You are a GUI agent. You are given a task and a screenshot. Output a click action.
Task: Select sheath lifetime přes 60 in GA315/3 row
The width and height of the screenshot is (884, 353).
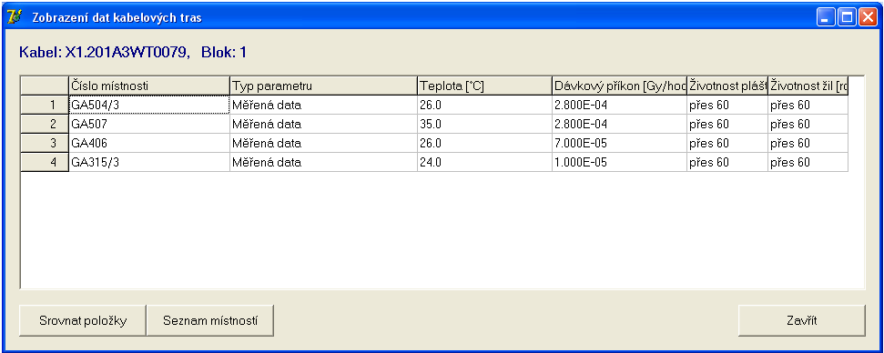pos(727,162)
